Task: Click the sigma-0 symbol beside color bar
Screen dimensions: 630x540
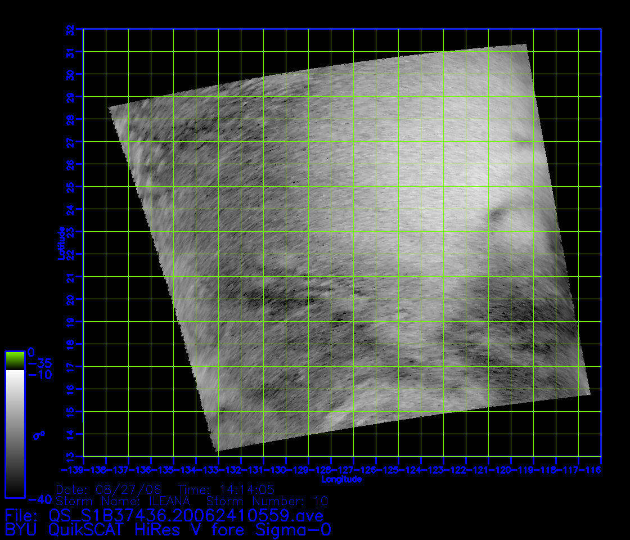Action: click(39, 435)
